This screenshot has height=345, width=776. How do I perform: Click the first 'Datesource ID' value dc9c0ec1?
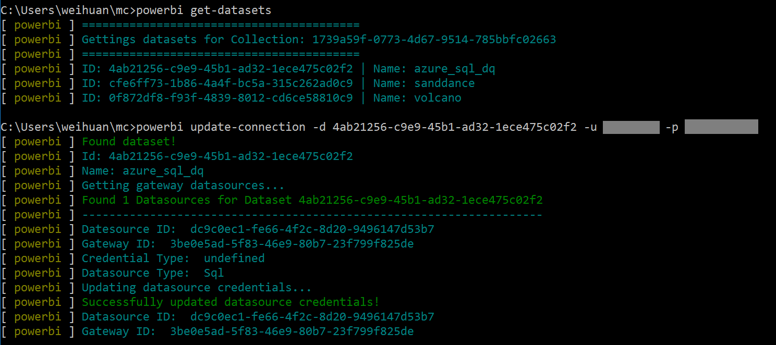[x=312, y=229]
